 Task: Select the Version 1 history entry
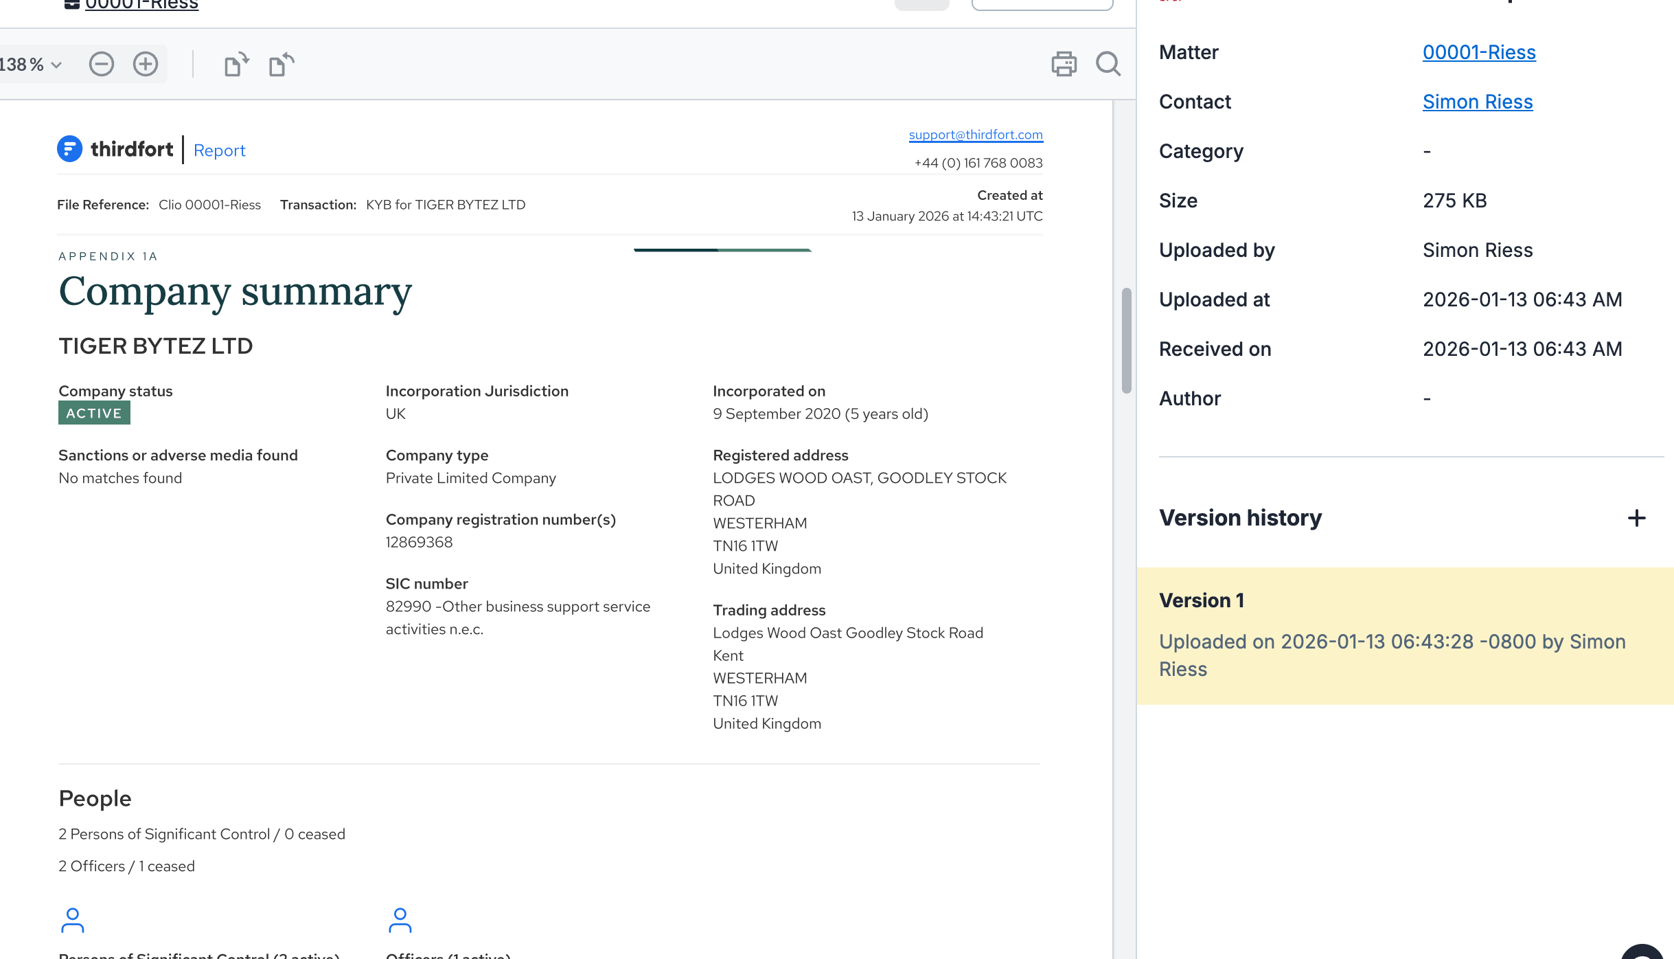point(1404,635)
